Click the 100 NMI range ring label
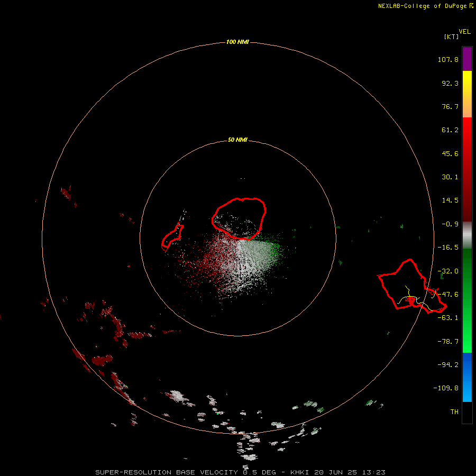This screenshot has width=476, height=476. [x=237, y=42]
